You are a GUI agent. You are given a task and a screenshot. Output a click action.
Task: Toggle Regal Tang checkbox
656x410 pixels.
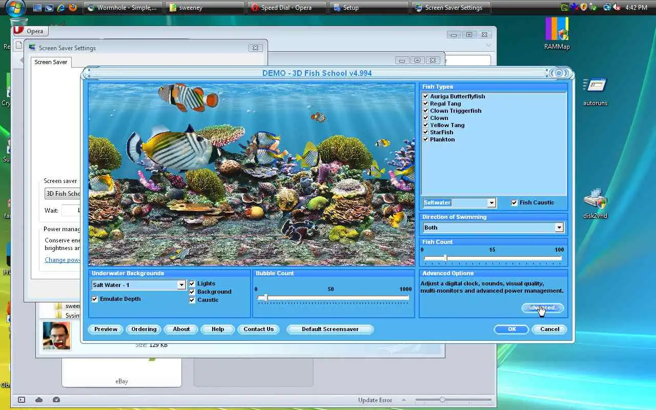click(x=425, y=104)
